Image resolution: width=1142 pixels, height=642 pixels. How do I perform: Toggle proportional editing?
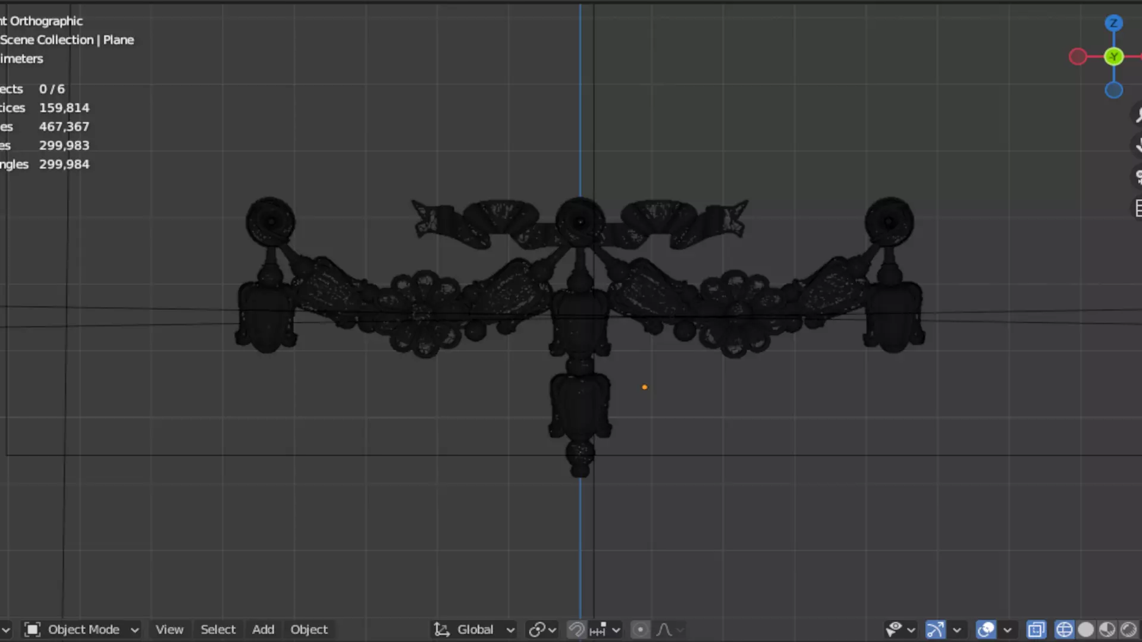[x=640, y=630]
